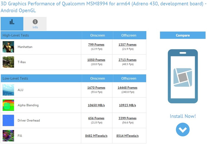This screenshot has height=145, width=207.
Task: Click the Manhattan test thumbnail
Action: [x=8, y=47]
